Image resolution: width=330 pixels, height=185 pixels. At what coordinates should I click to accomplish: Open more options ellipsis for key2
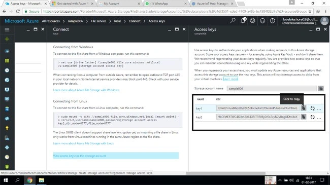(x=319, y=118)
